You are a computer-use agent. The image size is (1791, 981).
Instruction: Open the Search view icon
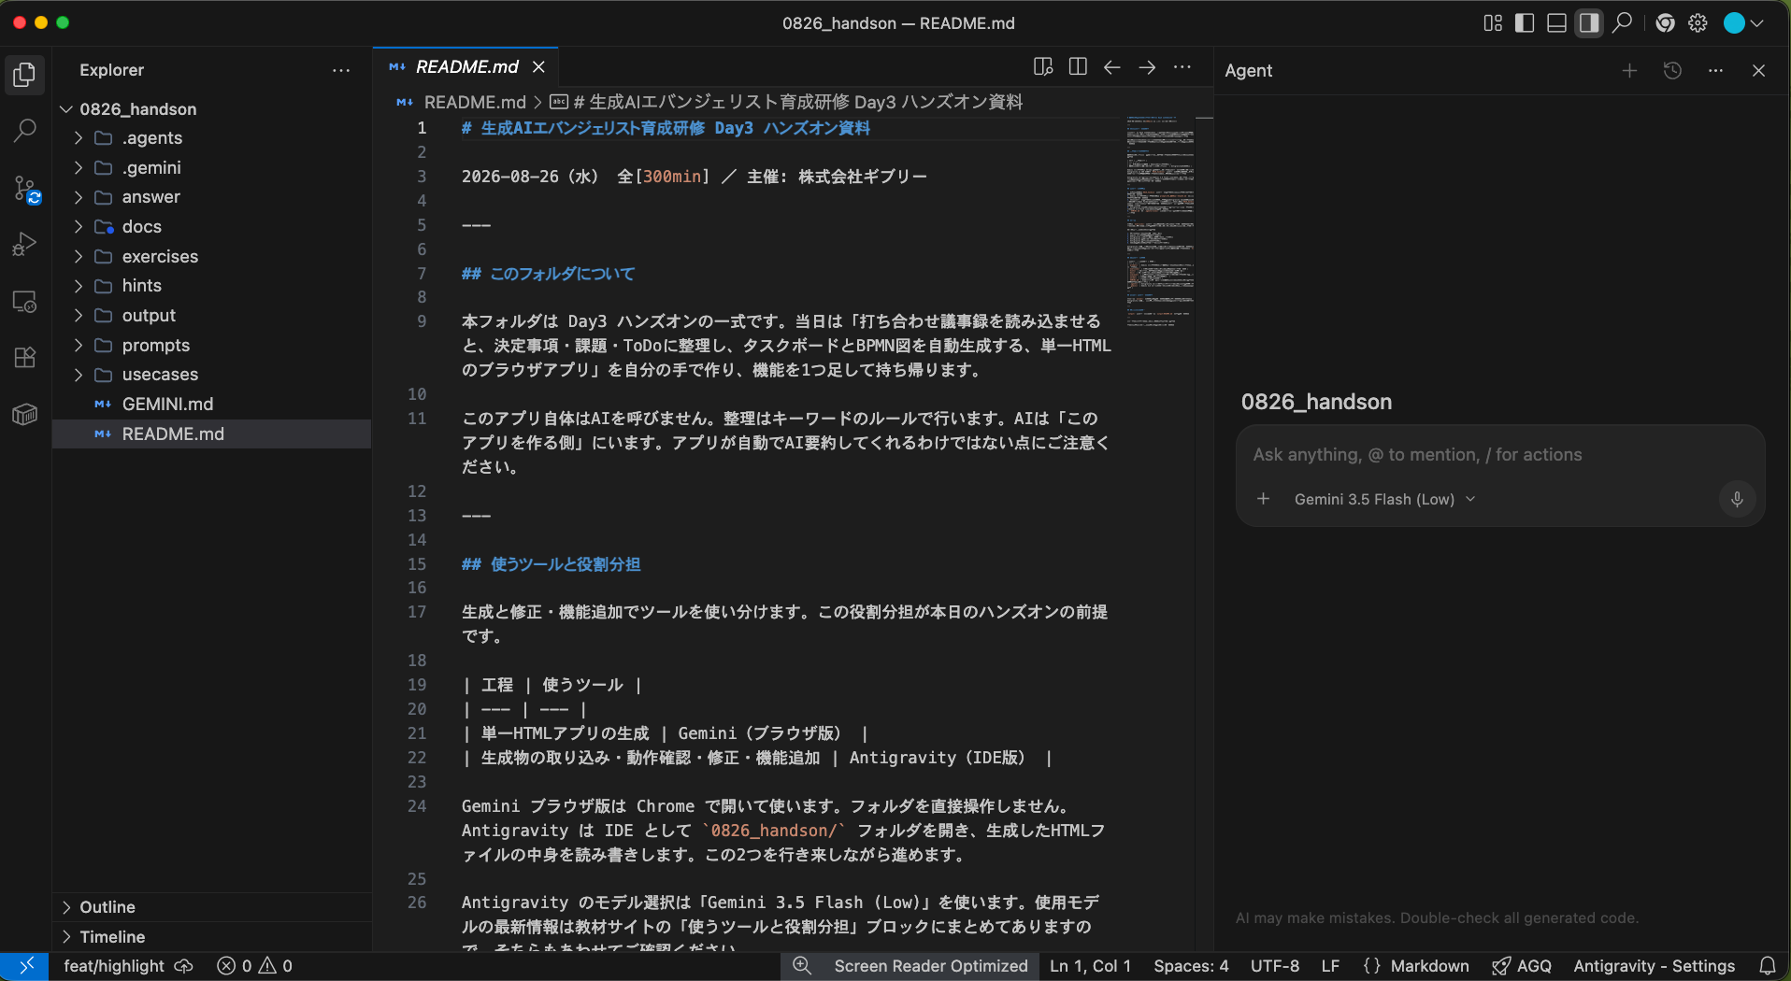(25, 131)
